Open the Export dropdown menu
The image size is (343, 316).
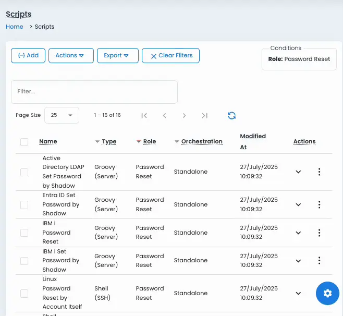click(x=117, y=56)
